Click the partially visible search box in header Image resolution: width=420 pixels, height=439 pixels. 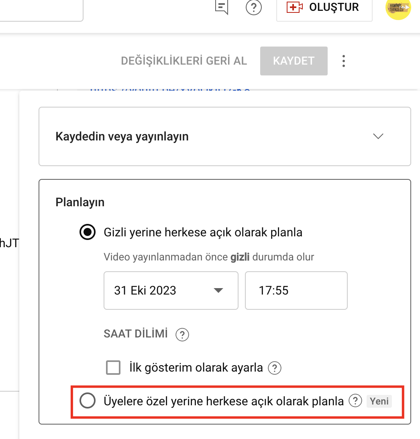(41, 10)
